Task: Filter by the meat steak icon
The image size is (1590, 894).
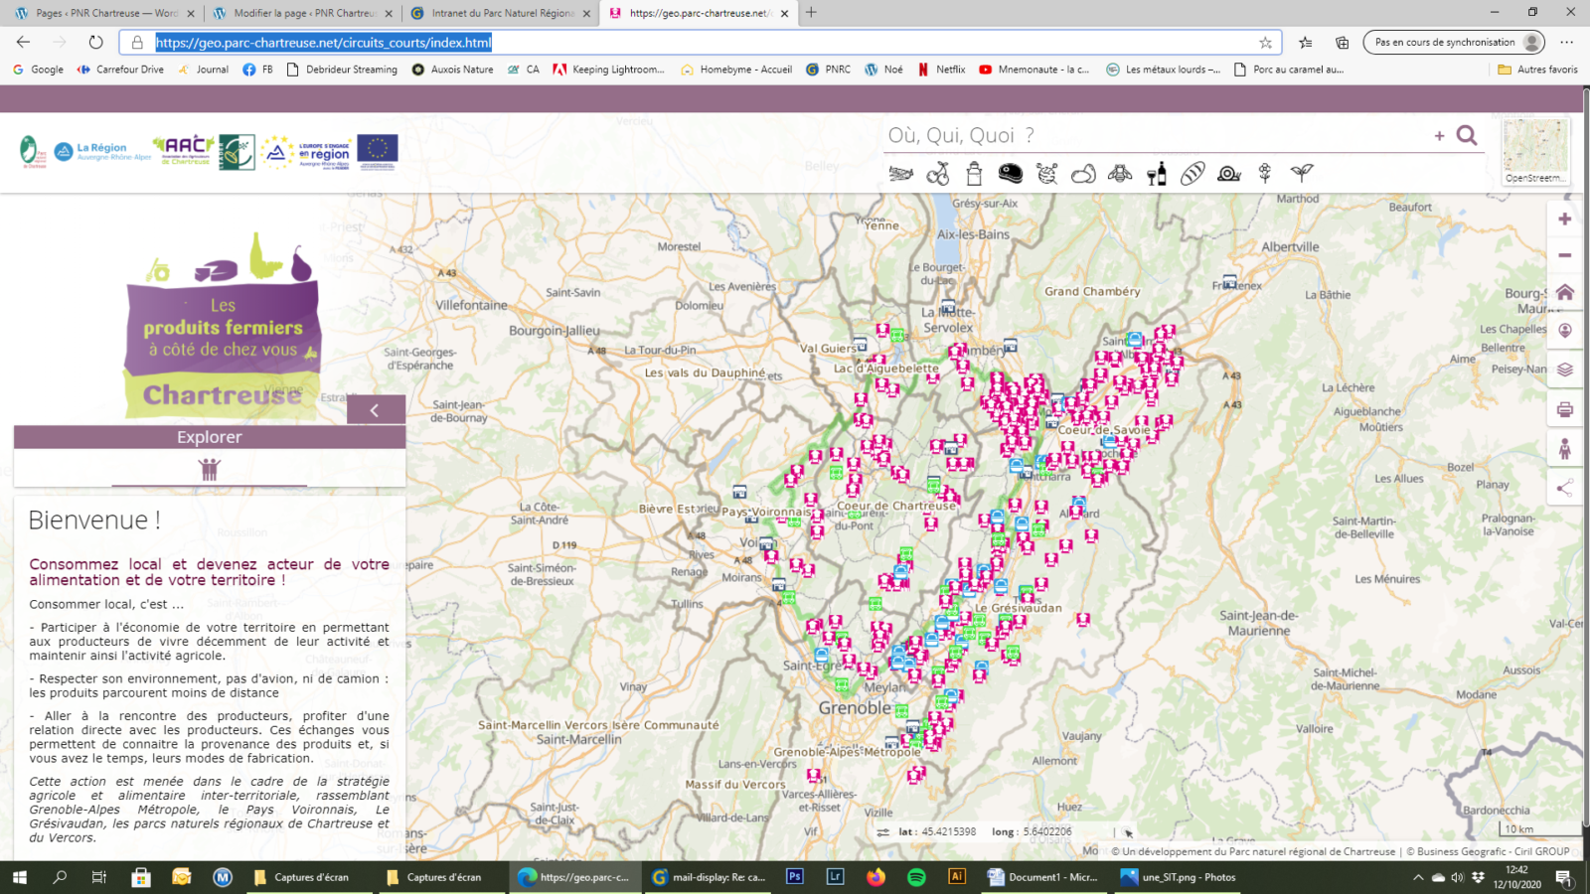Action: (x=1011, y=174)
